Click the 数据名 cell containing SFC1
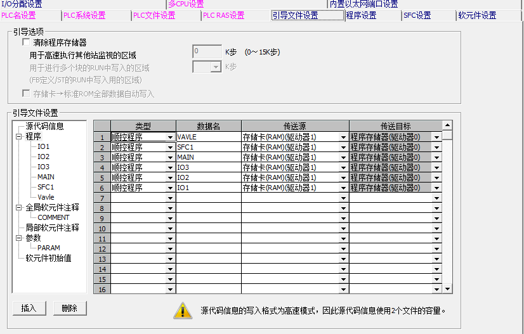524x334 pixels. tap(208, 147)
